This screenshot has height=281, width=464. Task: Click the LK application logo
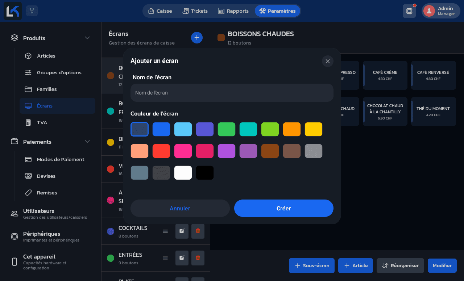click(x=13, y=11)
